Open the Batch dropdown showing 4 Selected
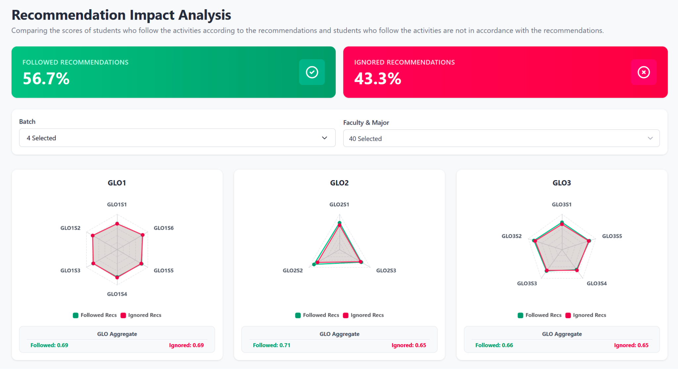This screenshot has height=369, width=678. [177, 138]
